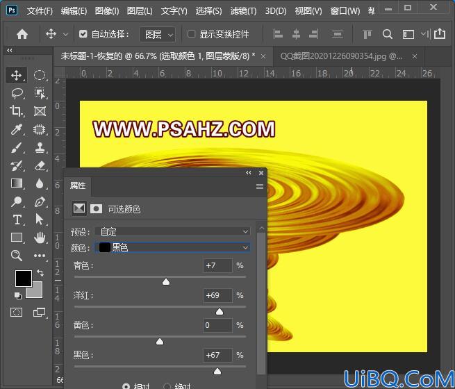455x389 pixels.
Task: Close the 未标题-1-恢复的 document tab
Action: [x=263, y=56]
